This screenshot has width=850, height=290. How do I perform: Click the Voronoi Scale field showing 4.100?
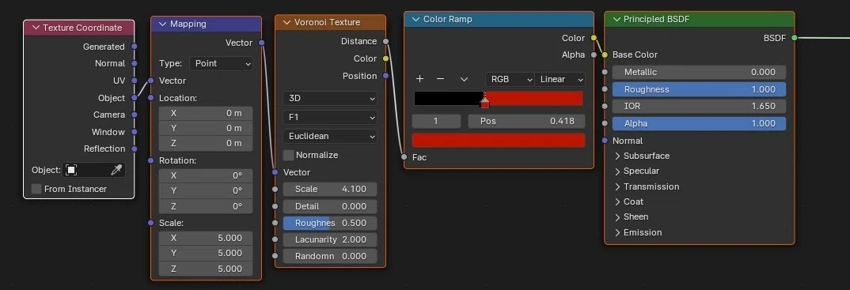pos(329,189)
